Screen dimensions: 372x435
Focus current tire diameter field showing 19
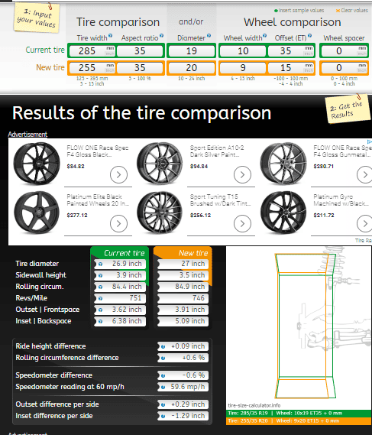[x=191, y=51]
